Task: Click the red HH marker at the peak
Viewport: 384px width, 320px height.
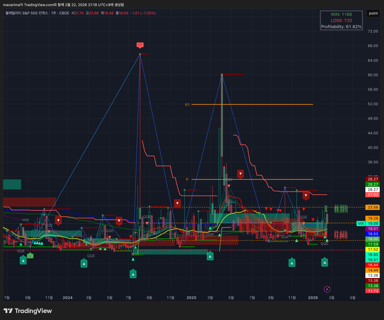Action: (140, 45)
